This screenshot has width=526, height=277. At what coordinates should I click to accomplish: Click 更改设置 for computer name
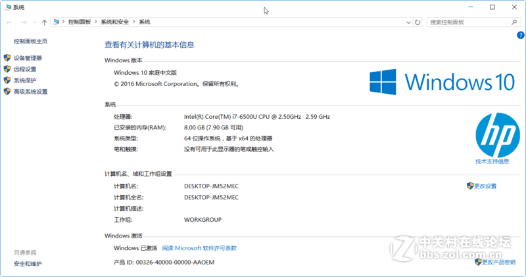[485, 186]
